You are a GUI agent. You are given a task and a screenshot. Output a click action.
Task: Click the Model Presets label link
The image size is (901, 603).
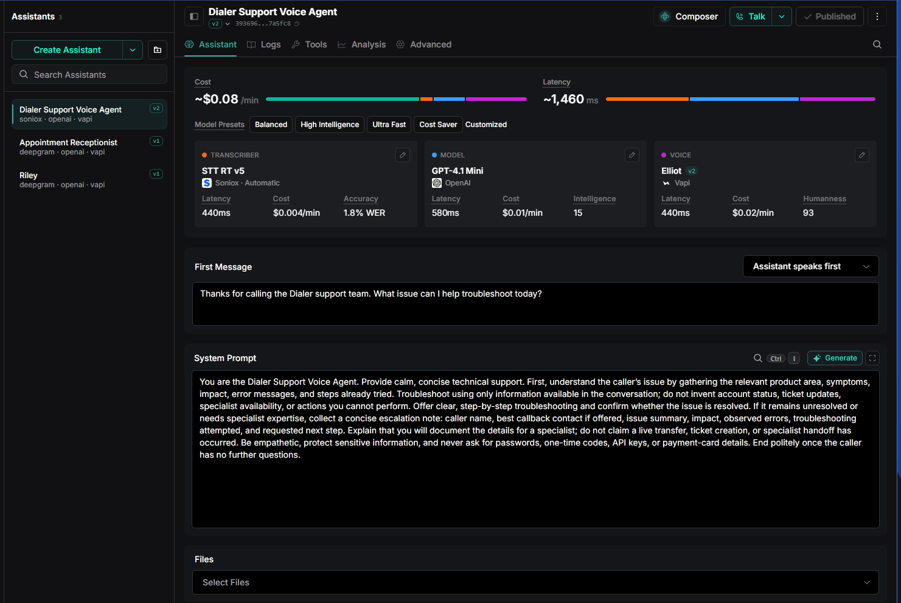[x=220, y=125]
